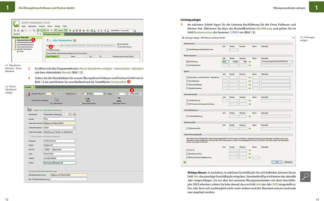Expand the Geschäftsfeldübersichten tree node

13,45
